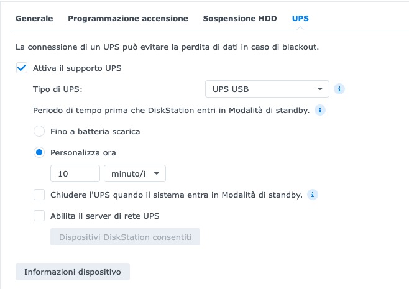The height and width of the screenshot is (289, 409).
Task: Click Dispositivi DiskStation consentiti button
Action: (x=125, y=237)
